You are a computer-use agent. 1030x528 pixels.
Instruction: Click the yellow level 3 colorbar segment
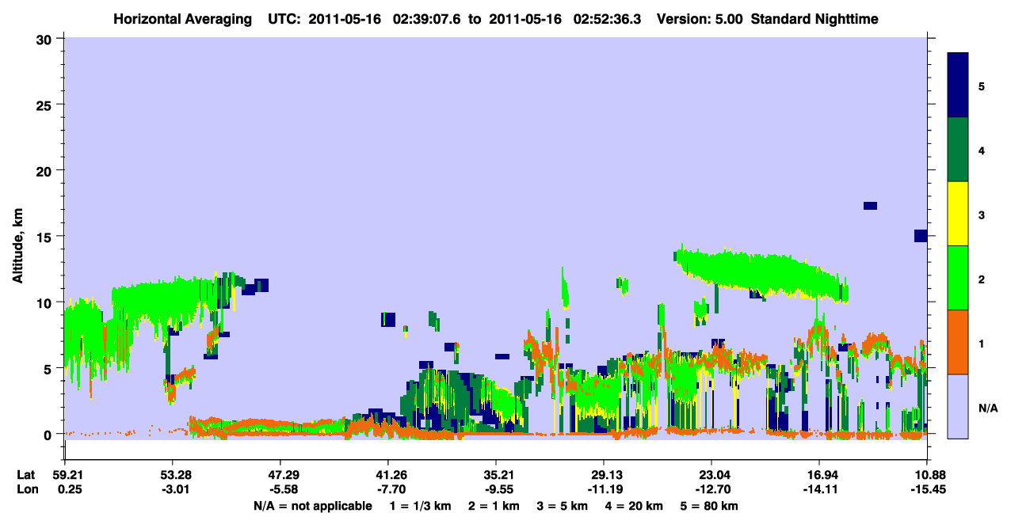[958, 214]
